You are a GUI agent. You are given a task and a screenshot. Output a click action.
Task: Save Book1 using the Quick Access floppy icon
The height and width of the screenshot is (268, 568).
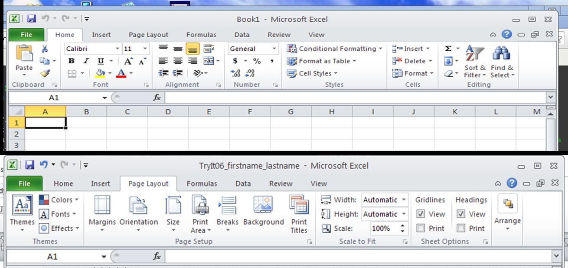tap(31, 19)
